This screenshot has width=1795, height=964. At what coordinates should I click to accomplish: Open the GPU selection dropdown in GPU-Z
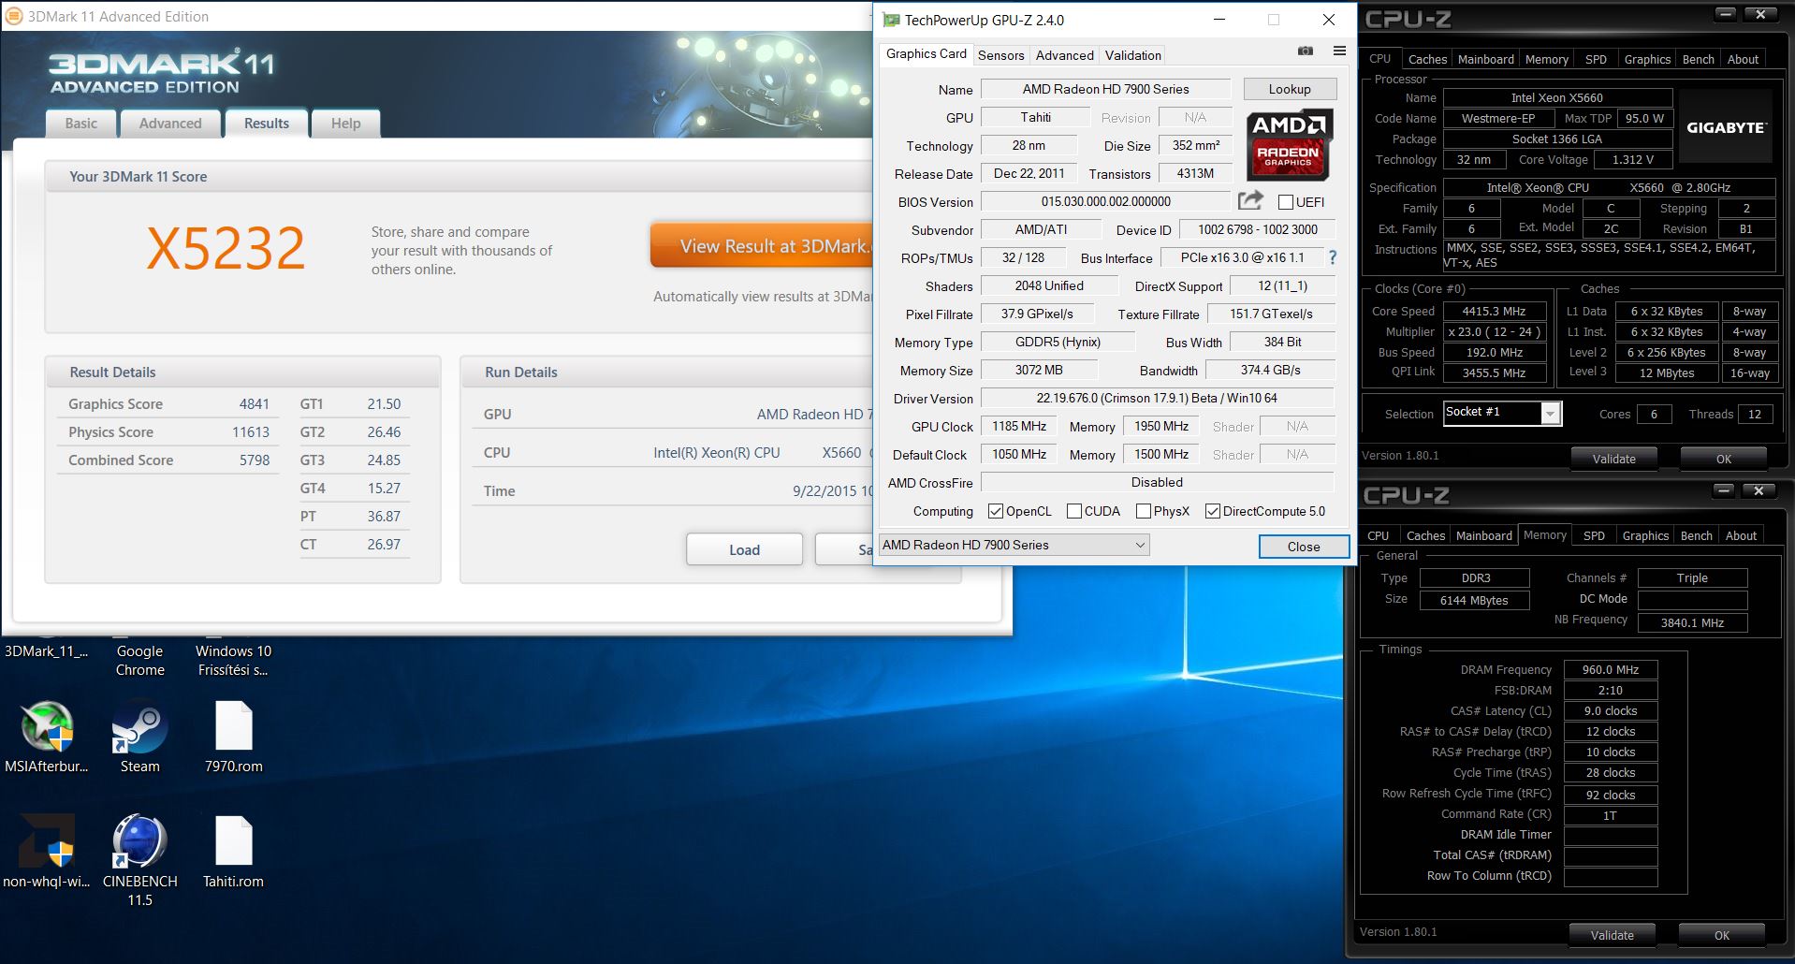[x=1014, y=545]
